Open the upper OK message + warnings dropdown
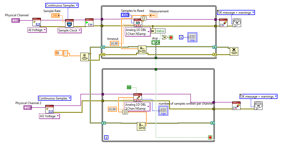289x150 pixels. pos(236,13)
